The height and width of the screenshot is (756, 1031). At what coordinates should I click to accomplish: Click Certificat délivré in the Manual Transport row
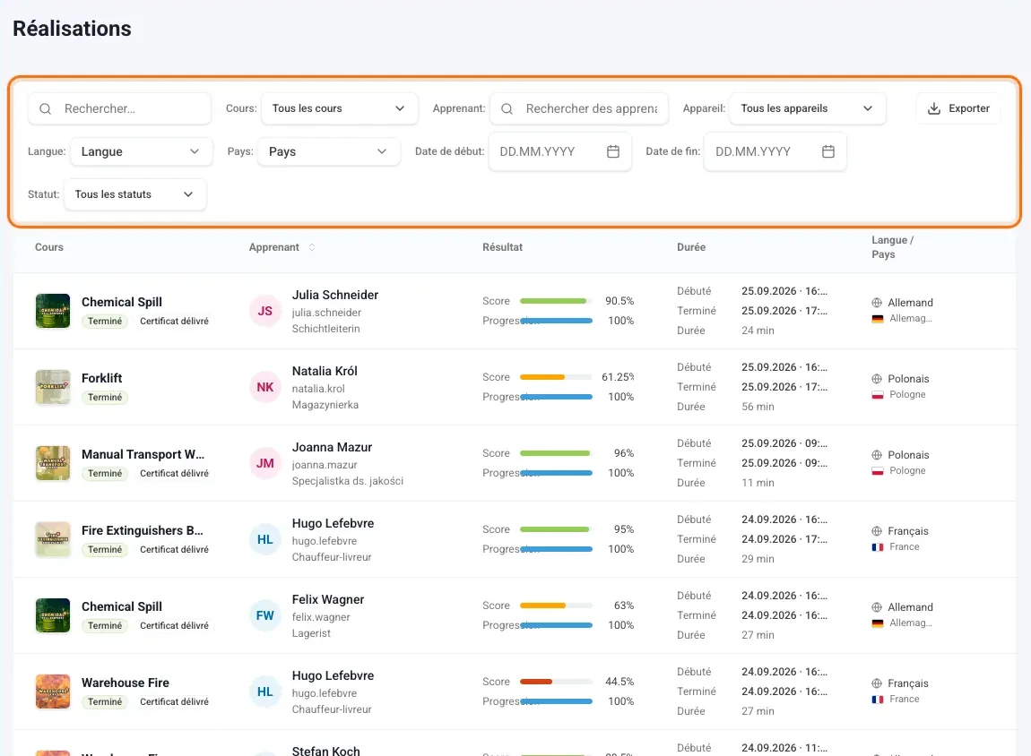[x=174, y=474]
